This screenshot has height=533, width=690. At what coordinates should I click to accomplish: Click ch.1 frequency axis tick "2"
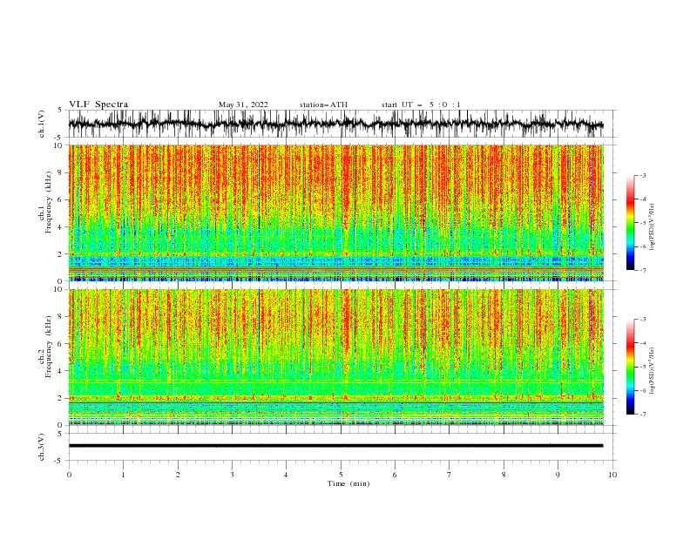coord(60,254)
